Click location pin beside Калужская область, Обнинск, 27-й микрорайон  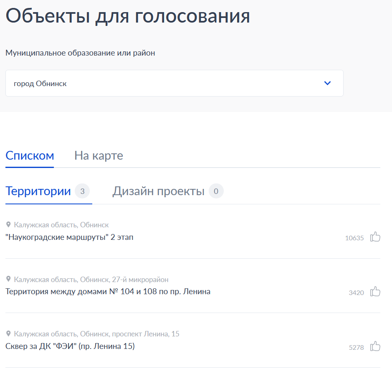click(x=8, y=279)
